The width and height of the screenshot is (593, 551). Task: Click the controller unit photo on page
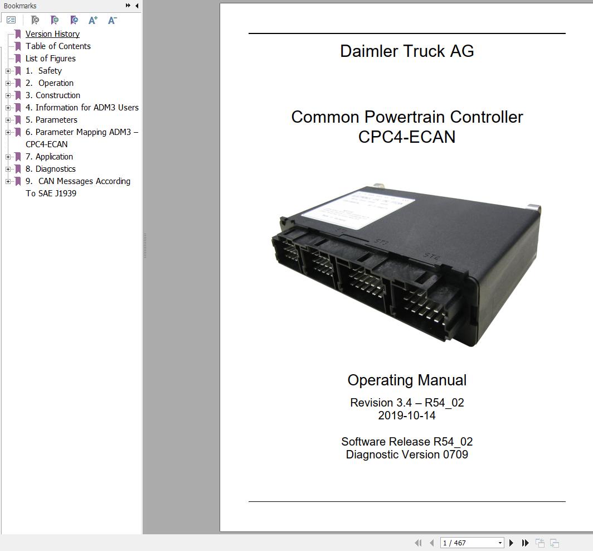point(406,265)
